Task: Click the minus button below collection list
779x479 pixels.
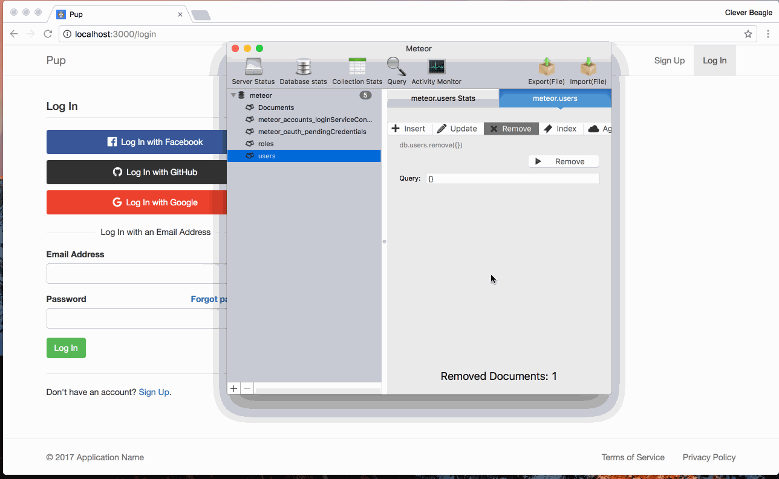Action: [247, 388]
